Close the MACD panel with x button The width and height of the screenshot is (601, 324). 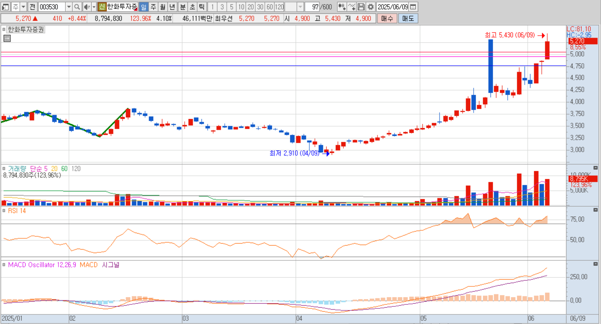(595, 264)
